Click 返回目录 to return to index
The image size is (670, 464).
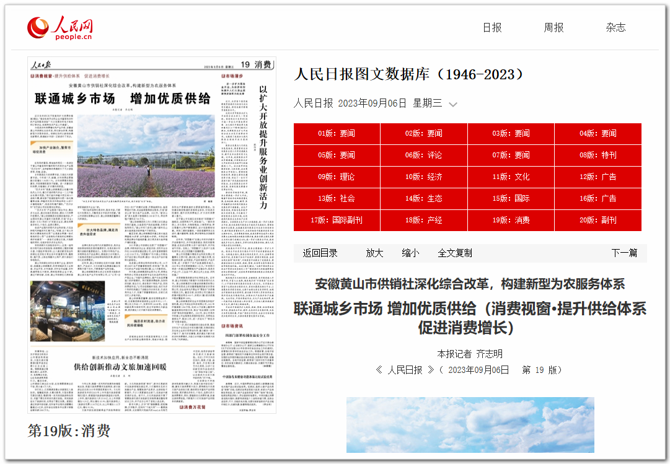(x=320, y=253)
